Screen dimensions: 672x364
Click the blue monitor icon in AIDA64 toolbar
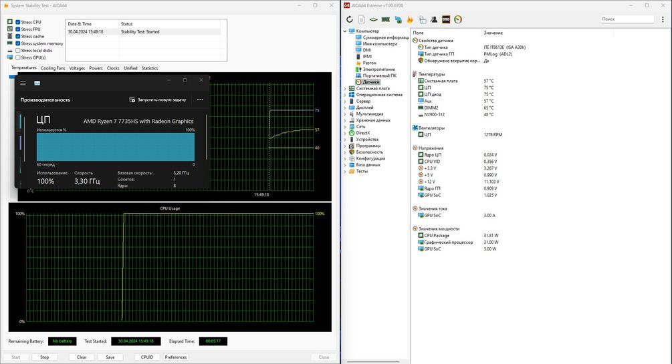(x=398, y=19)
